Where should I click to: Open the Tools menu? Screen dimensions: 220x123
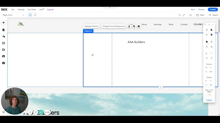tap(200, 15)
